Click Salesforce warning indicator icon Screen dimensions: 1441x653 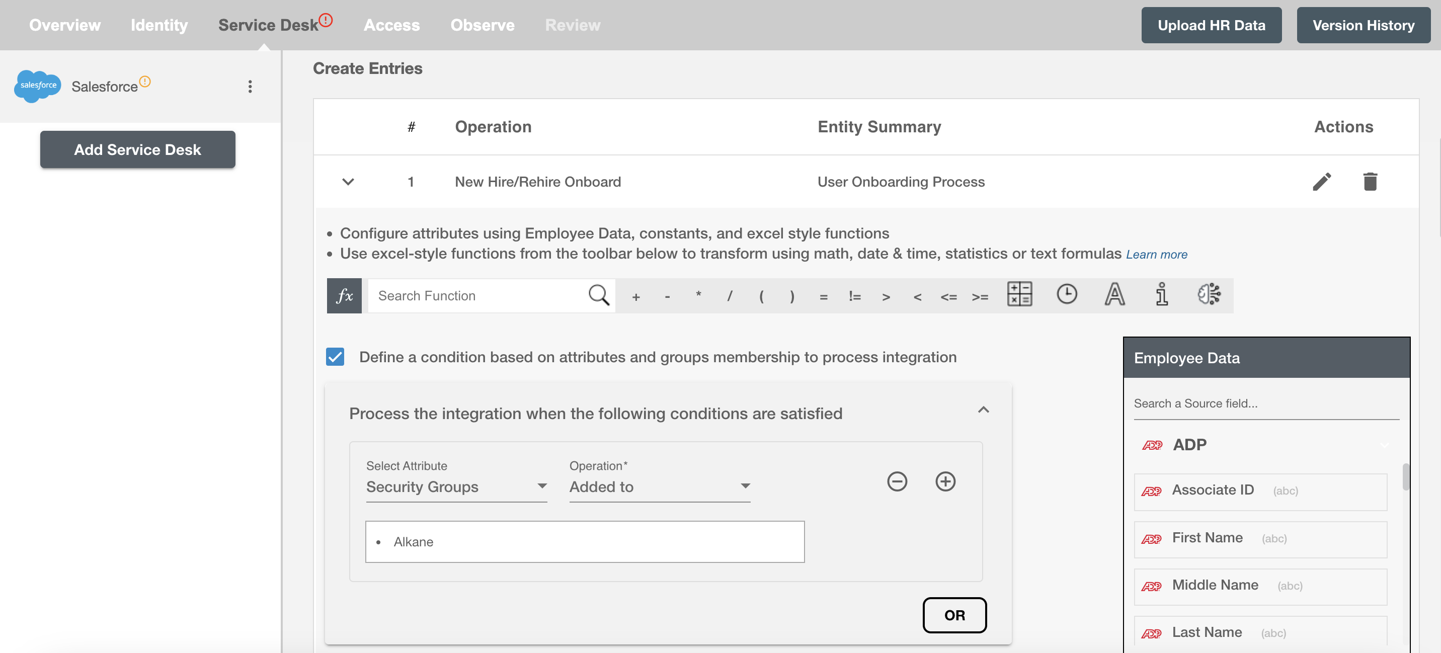click(145, 81)
